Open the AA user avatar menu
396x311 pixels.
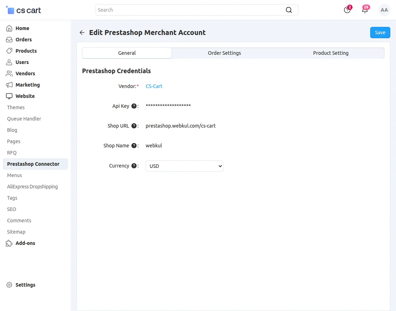[x=384, y=10]
